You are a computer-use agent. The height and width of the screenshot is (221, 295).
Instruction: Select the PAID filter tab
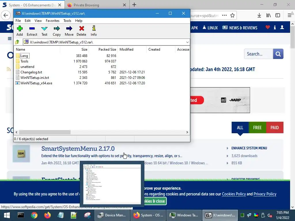(x=275, y=127)
